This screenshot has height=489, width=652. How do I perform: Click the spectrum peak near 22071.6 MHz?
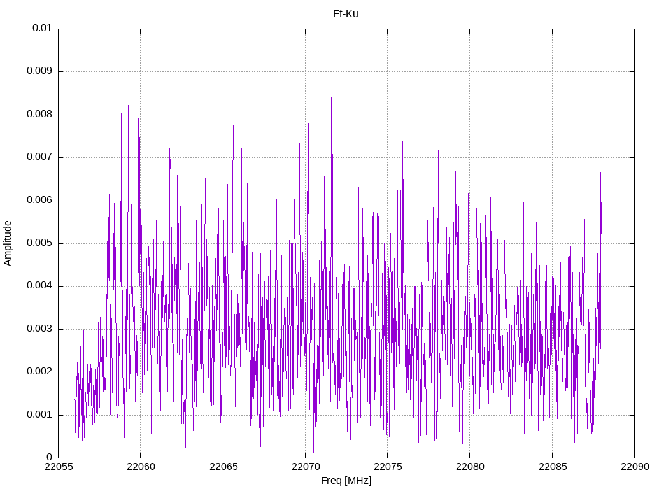pyautogui.click(x=332, y=83)
